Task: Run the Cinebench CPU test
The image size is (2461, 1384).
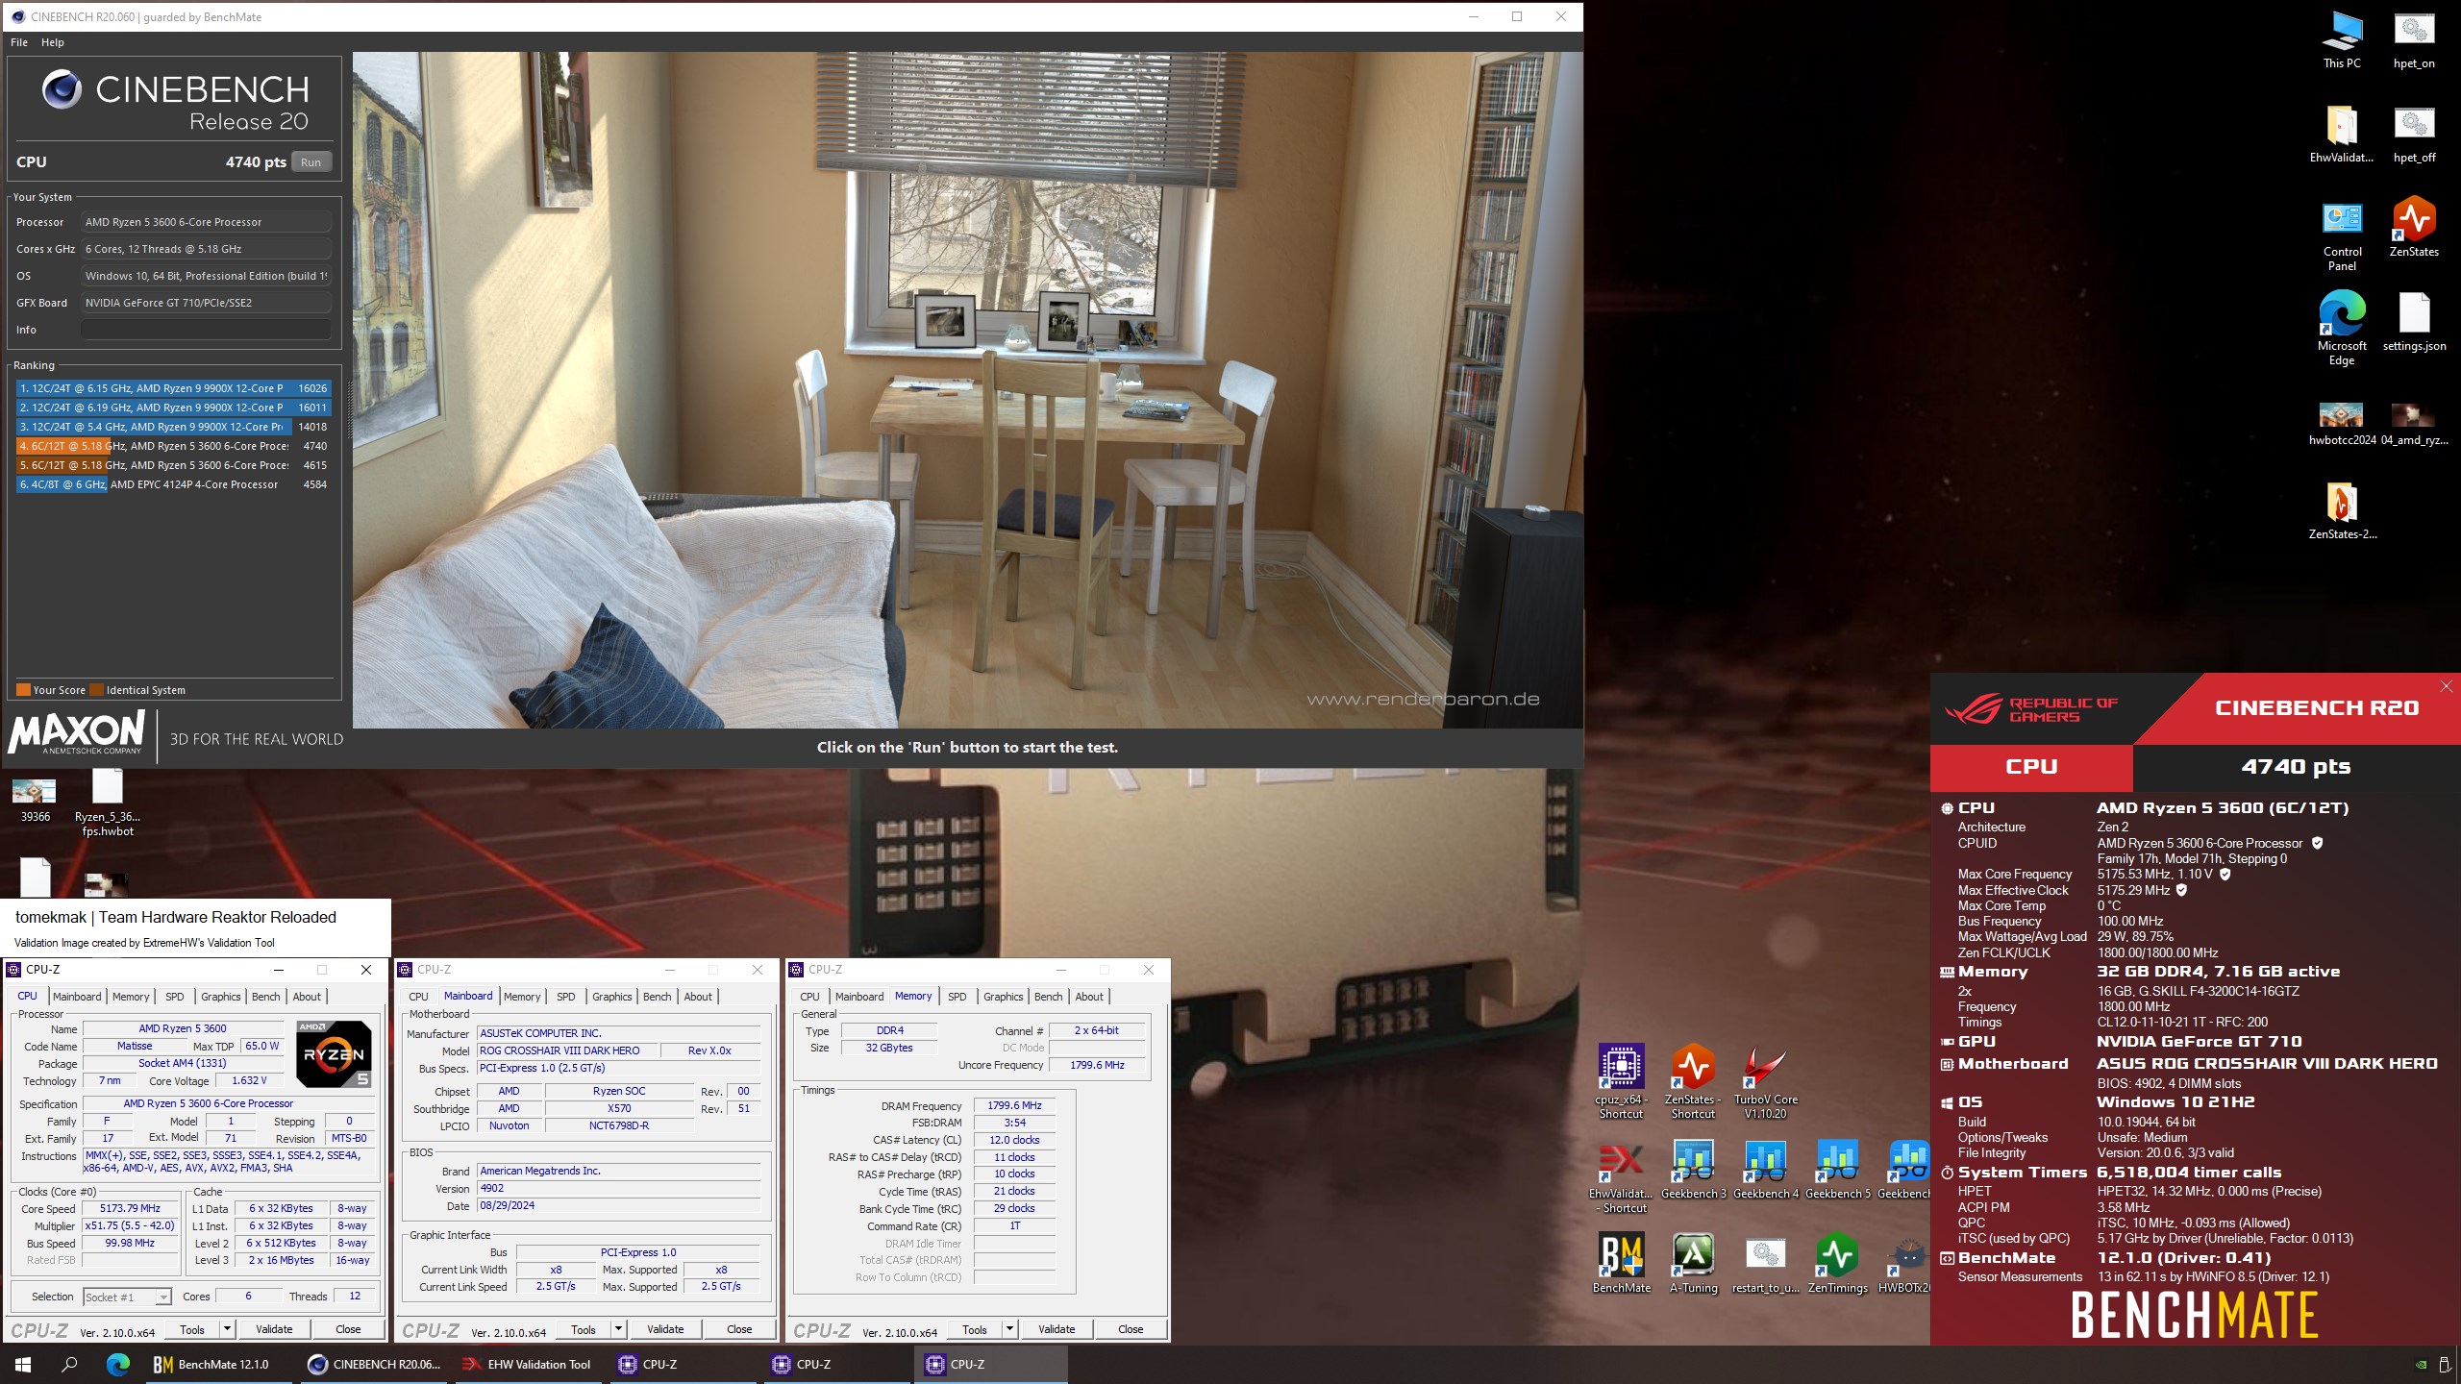Action: pyautogui.click(x=311, y=162)
